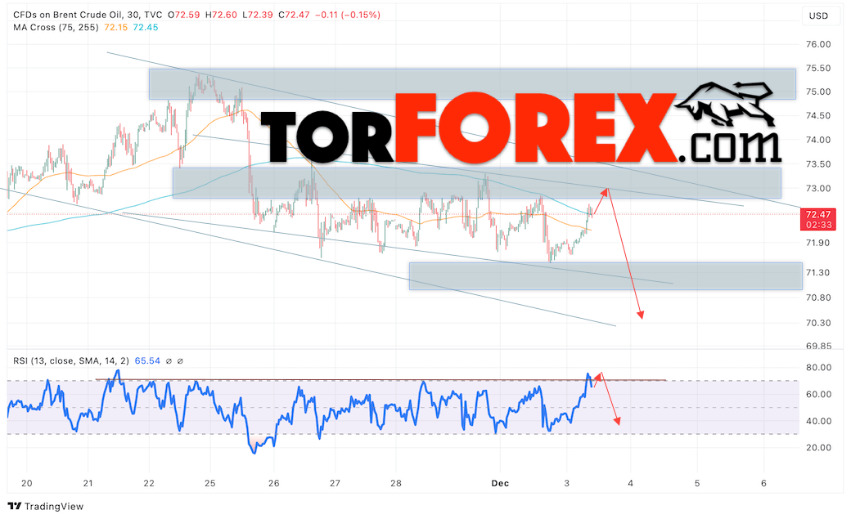The width and height of the screenshot is (851, 519).
Task: Click the 74.50 price axis label
Action: [x=818, y=115]
